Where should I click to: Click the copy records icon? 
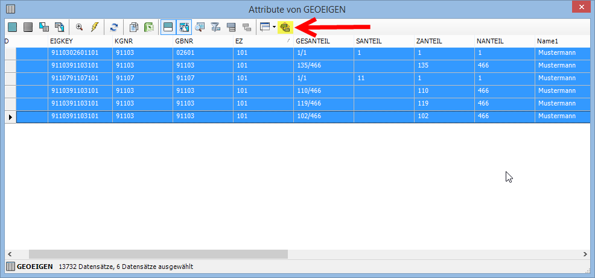click(134, 27)
